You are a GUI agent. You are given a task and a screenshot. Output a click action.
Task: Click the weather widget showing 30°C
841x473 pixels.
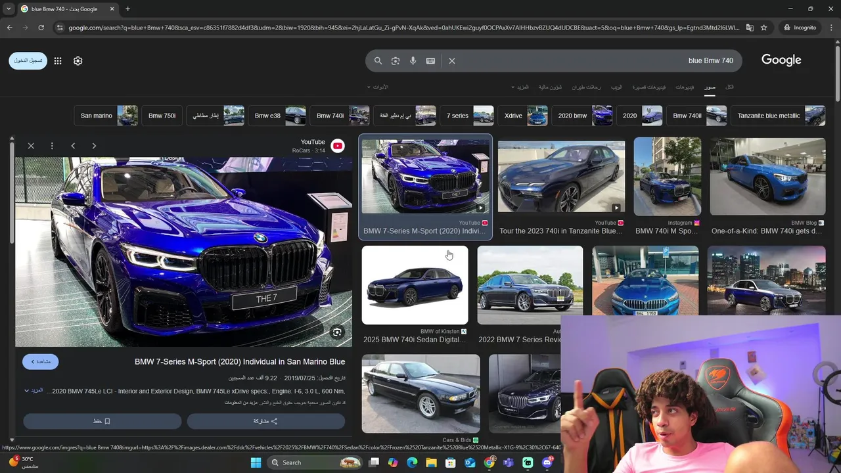(24, 462)
